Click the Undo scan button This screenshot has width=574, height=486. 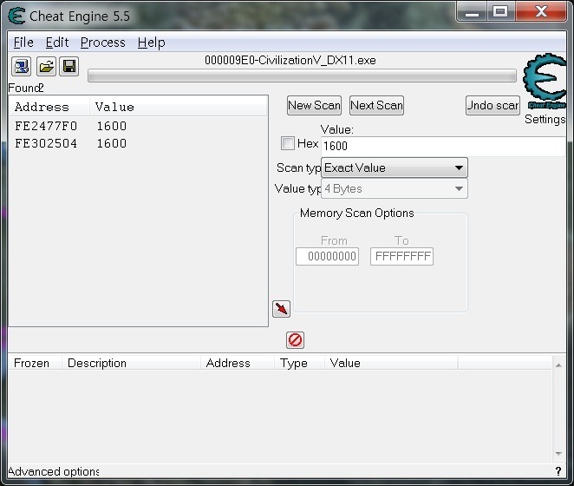point(492,106)
